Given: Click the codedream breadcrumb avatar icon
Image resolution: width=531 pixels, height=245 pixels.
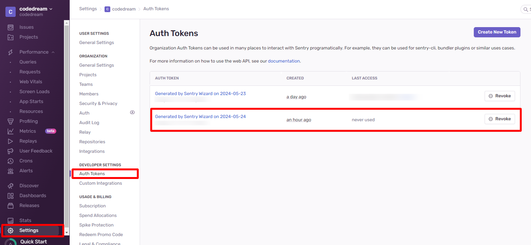Looking at the screenshot, I should [x=107, y=9].
